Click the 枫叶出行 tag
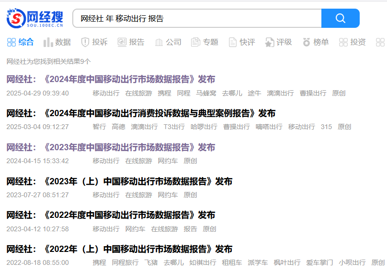Image resolution: width=387 pixels, height=274 pixels. click(x=287, y=262)
